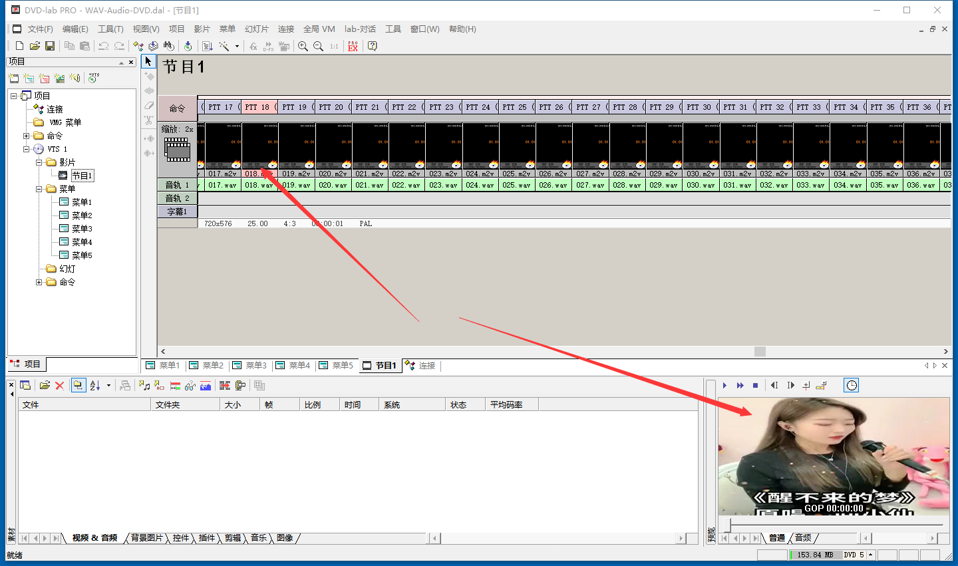Screen dimensions: 958x566
Task: Add new movie in Project panel toolbar
Action: click(x=14, y=78)
